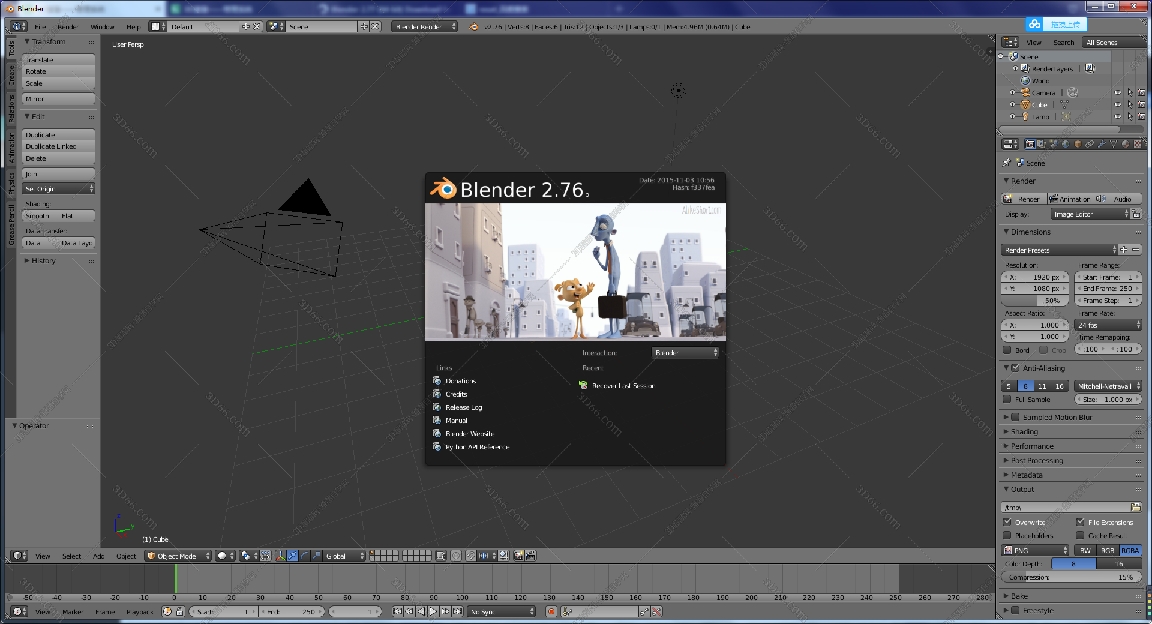Open the Modifiers properties tab (wrench icon)
Viewport: 1152px width, 624px height.
[1102, 144]
